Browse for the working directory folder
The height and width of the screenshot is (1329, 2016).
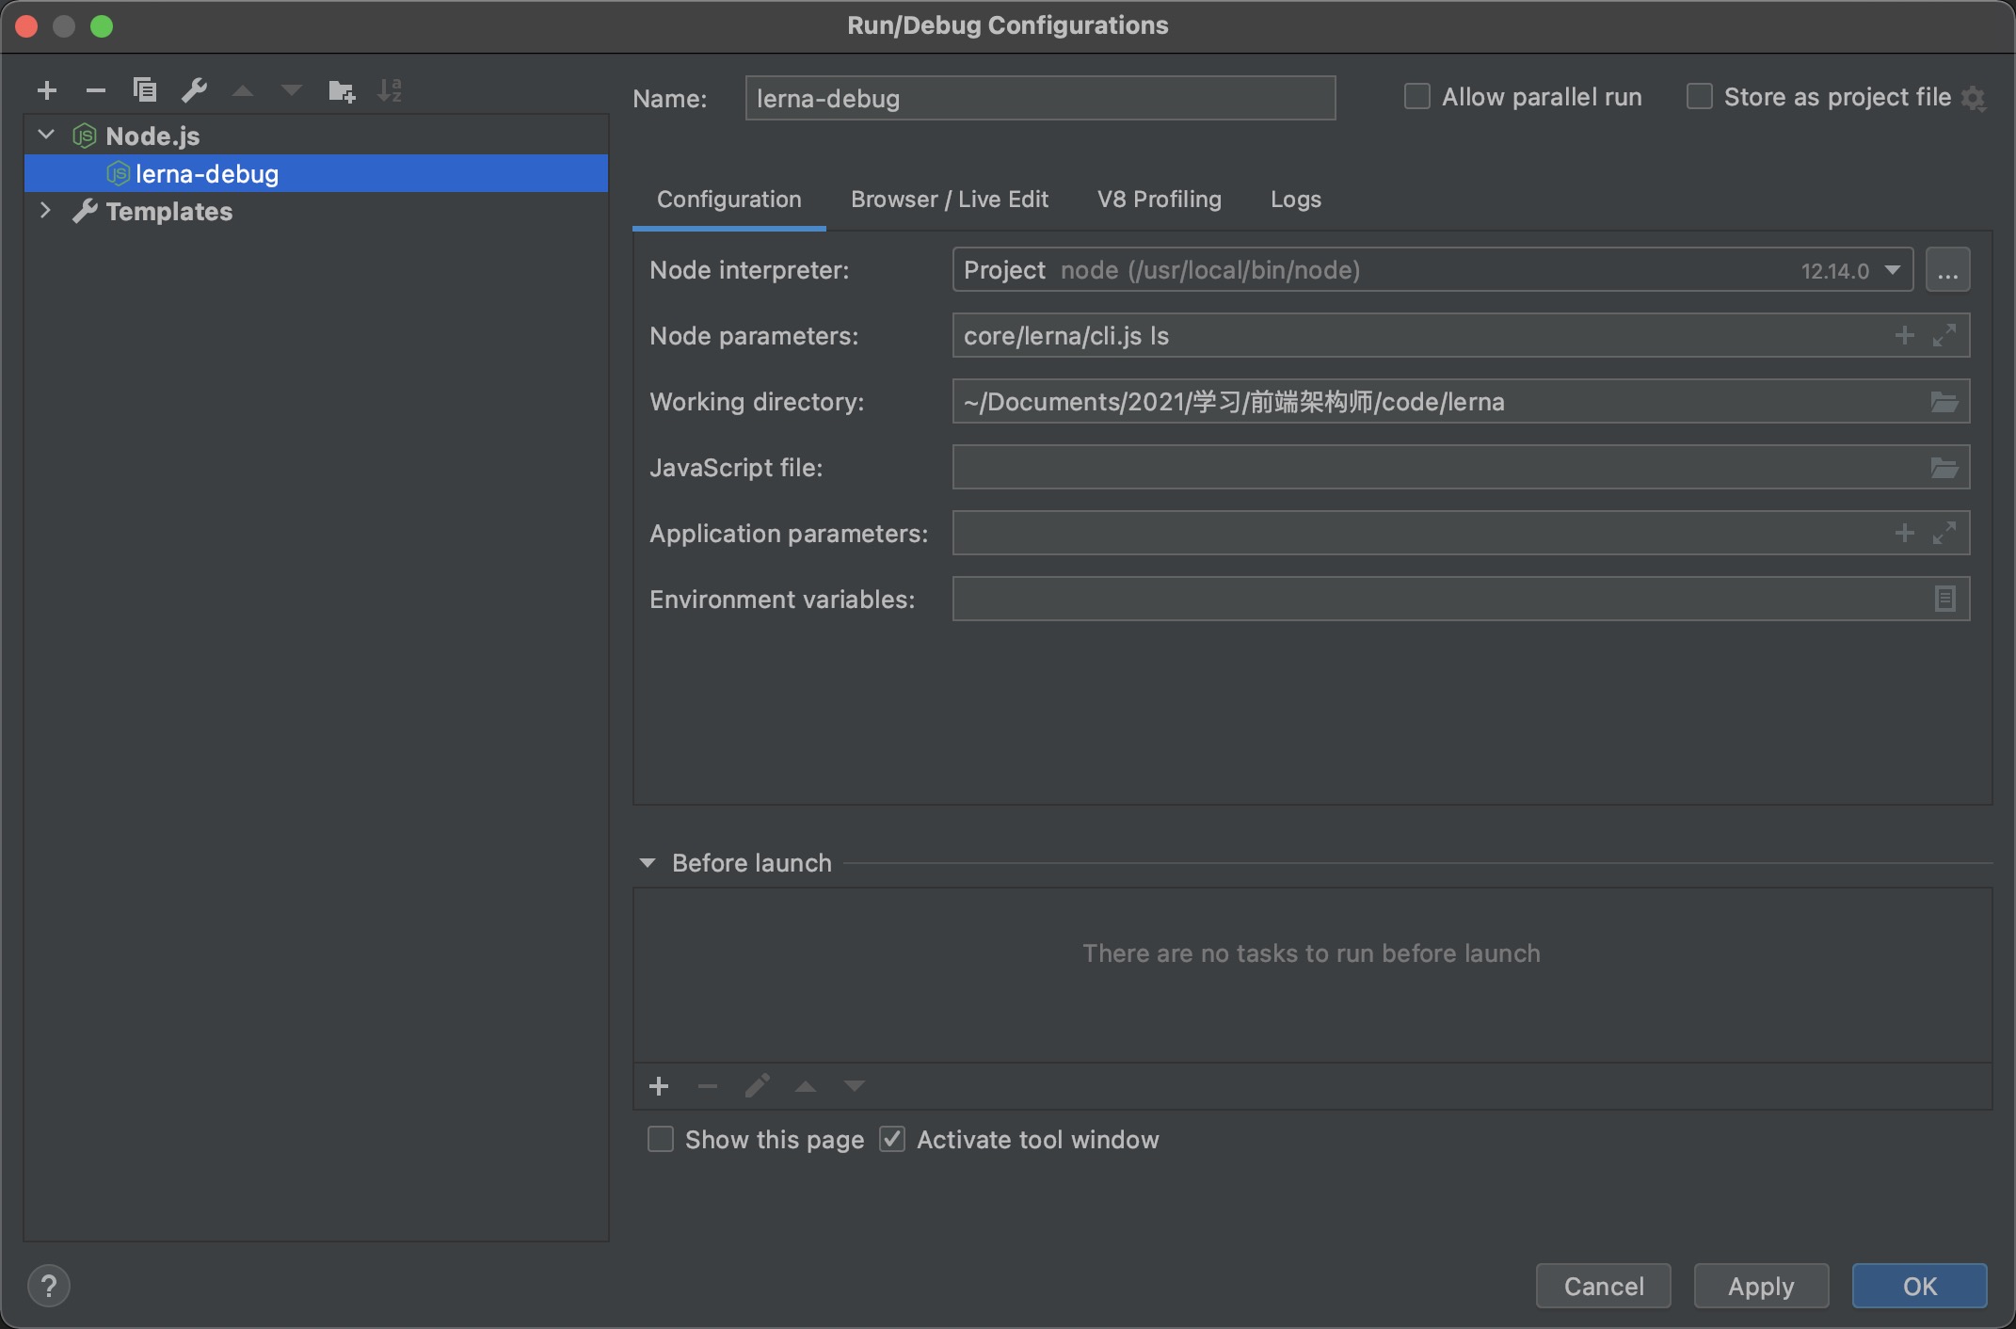tap(1944, 402)
